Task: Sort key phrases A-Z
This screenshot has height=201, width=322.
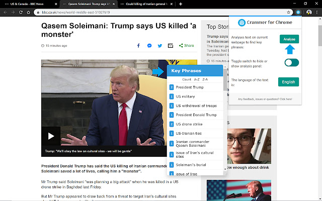Action: point(197,79)
